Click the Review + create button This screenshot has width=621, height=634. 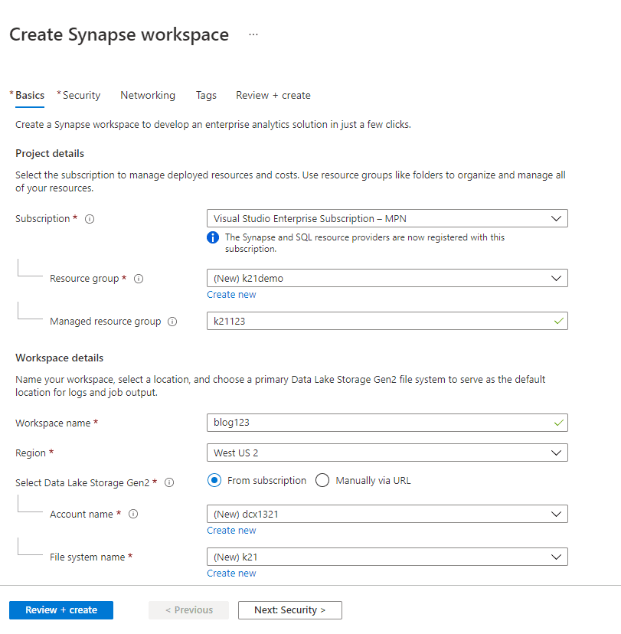pos(61,610)
